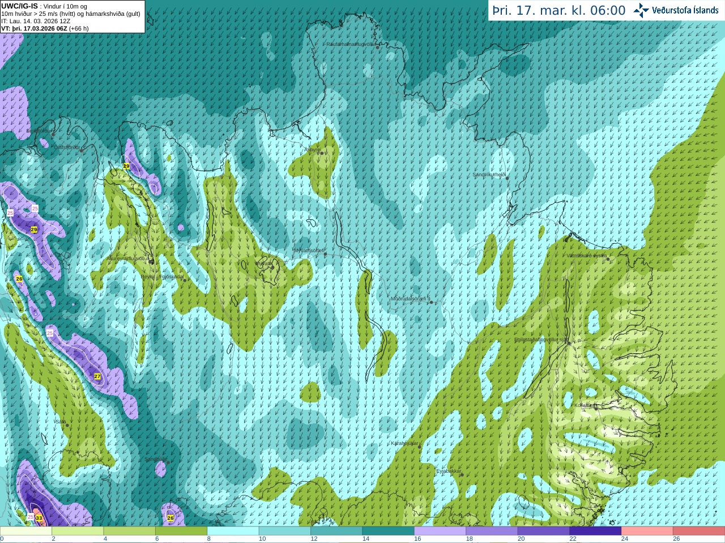This screenshot has height=543, width=725.
Task: Click the Sandbúðir station label
Action: 156,459
